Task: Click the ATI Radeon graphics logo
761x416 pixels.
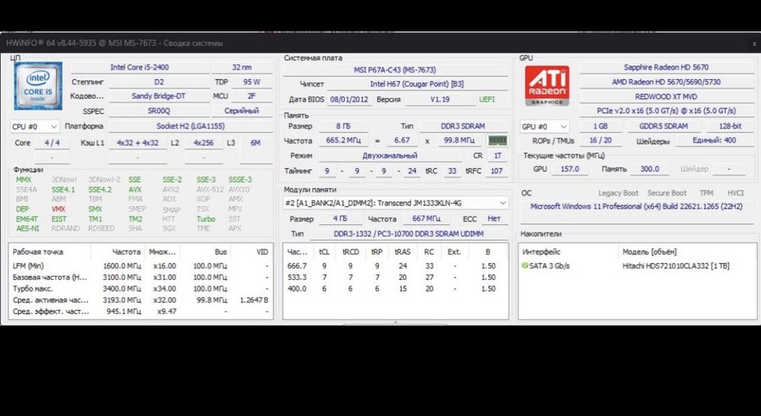Action: (546, 86)
